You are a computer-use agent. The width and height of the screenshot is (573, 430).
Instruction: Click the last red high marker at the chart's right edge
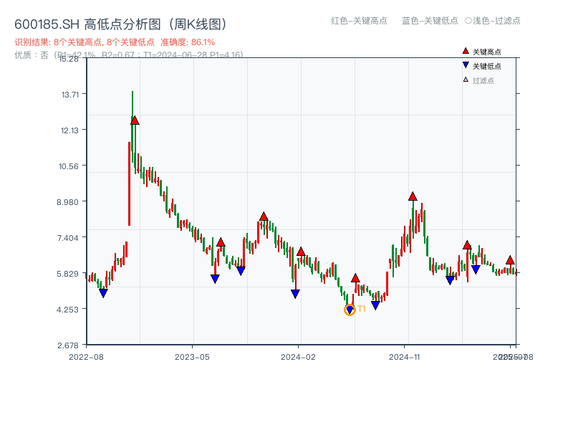coord(510,260)
